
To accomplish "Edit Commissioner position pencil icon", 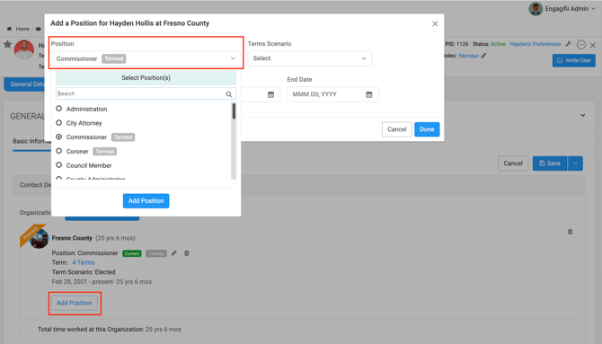I will 174,253.
